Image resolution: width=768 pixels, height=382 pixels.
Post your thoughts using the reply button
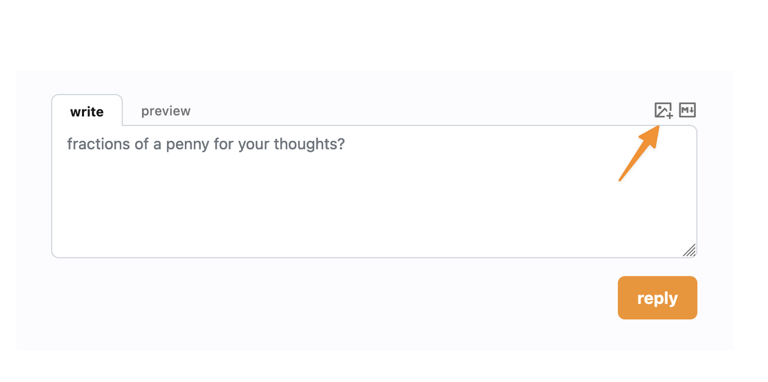tap(657, 298)
